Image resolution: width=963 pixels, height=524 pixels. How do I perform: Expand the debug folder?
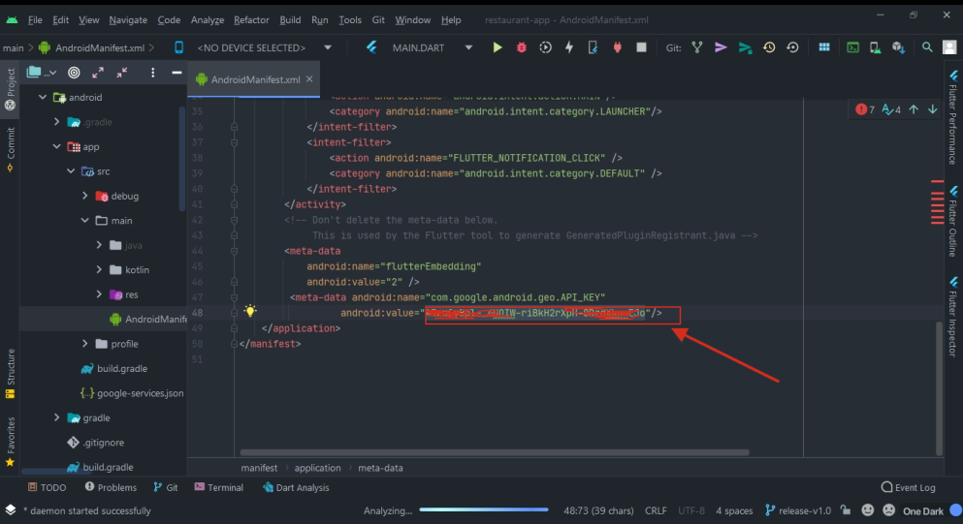[x=84, y=195]
